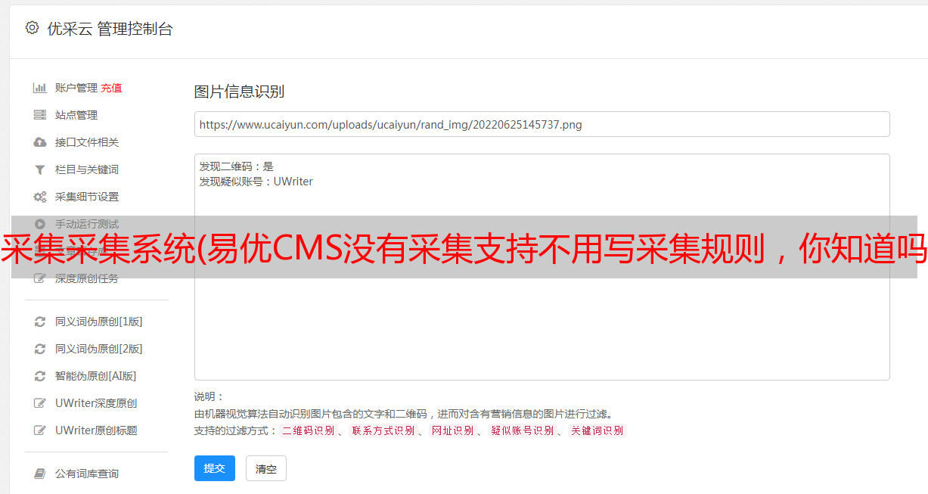This screenshot has width=928, height=494.
Task: Click the refresh icon for 智能伪原创[AI版]
Action: point(40,376)
